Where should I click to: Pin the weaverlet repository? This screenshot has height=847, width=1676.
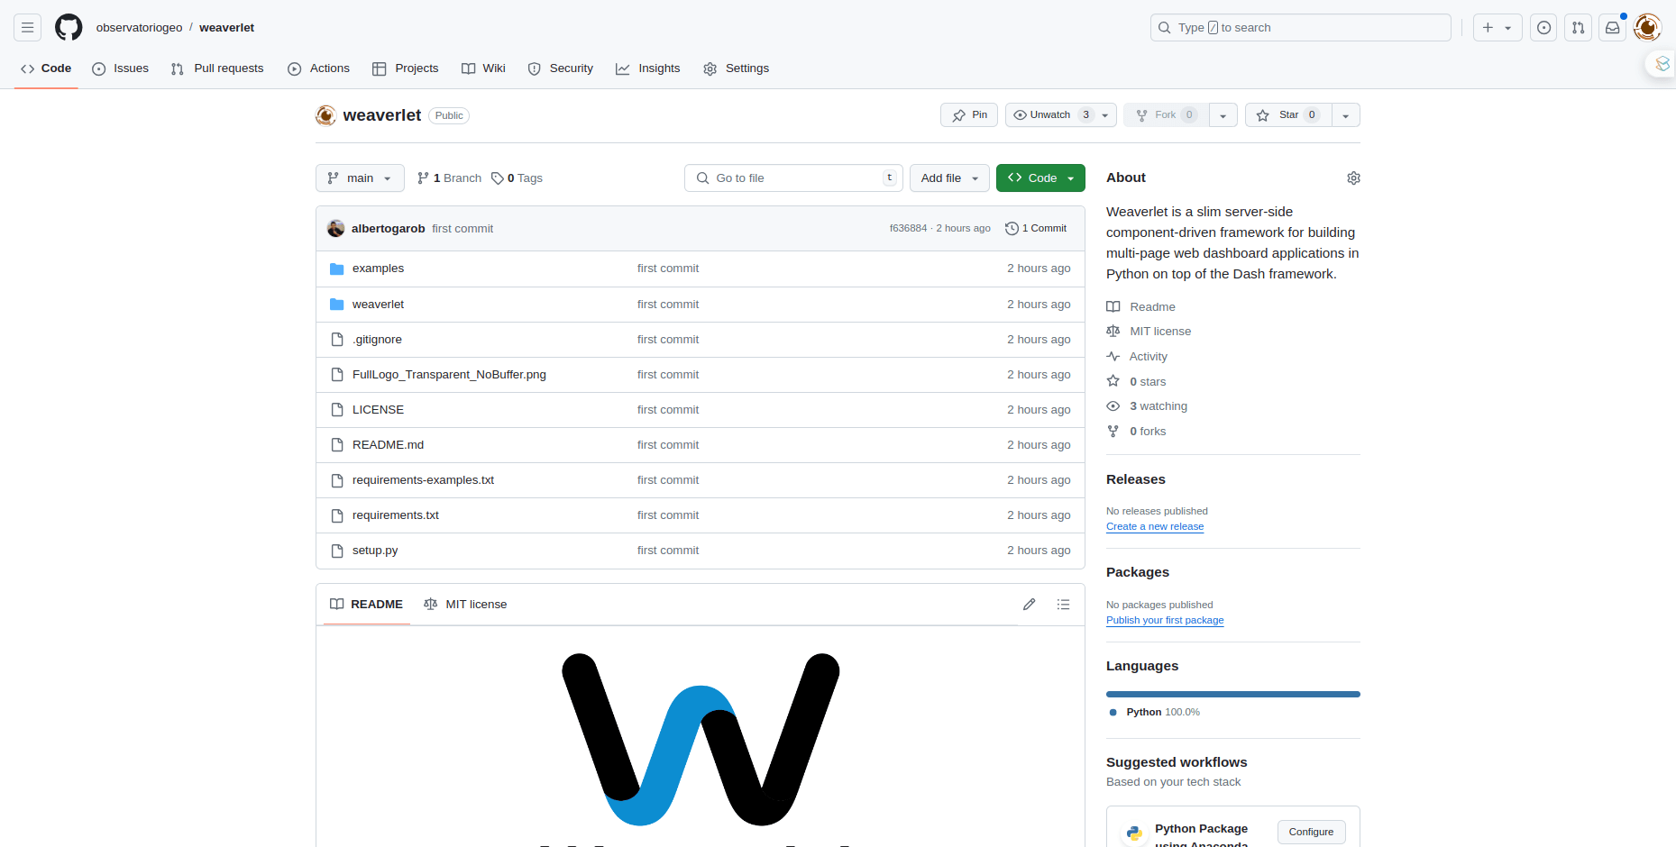[969, 115]
